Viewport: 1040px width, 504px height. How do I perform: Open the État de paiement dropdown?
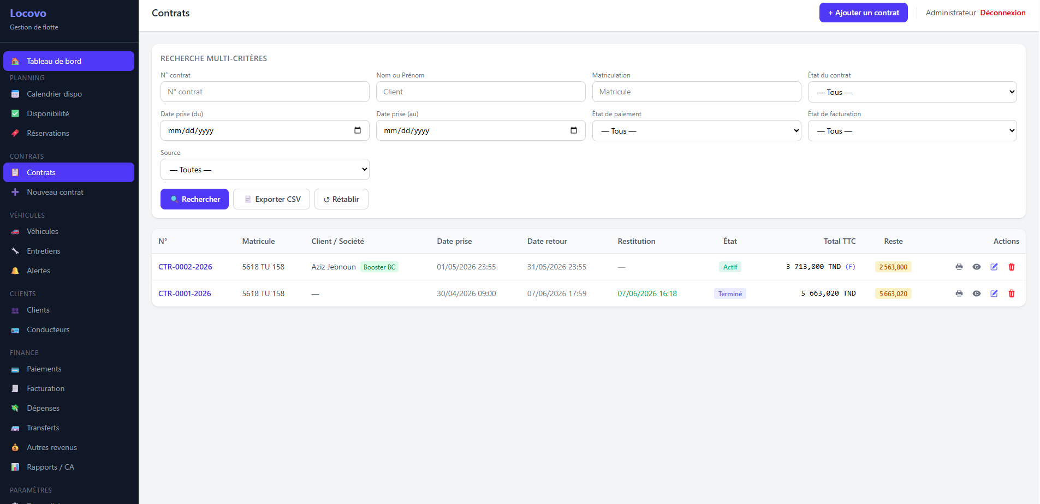point(697,130)
